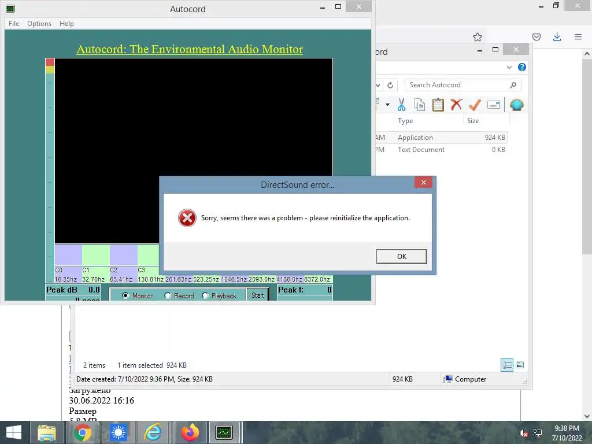Click the Computer status bar entry
Image resolution: width=592 pixels, height=444 pixels.
(465, 379)
